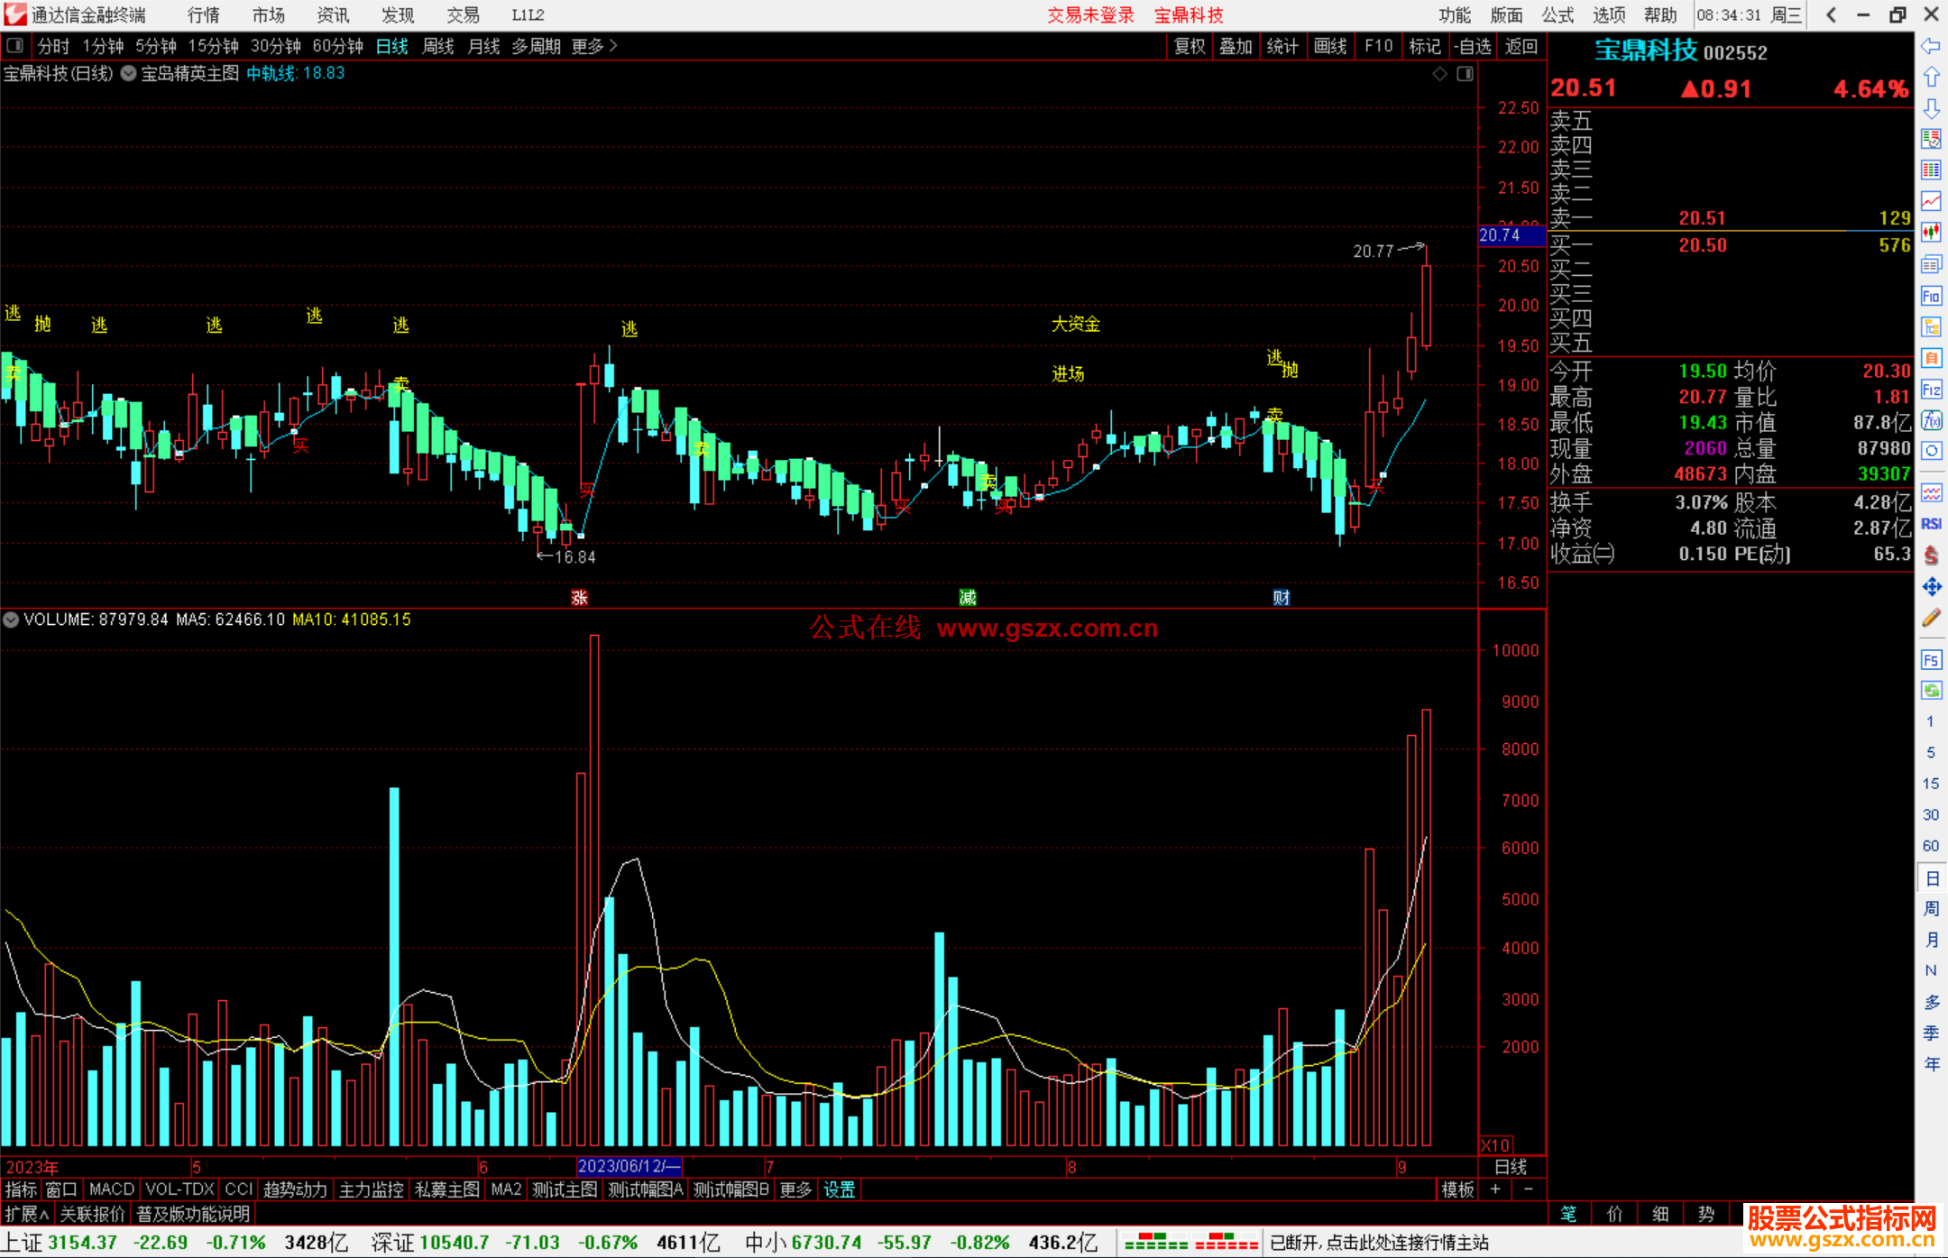Click the 20.74 price marker on axis

coord(1500,235)
